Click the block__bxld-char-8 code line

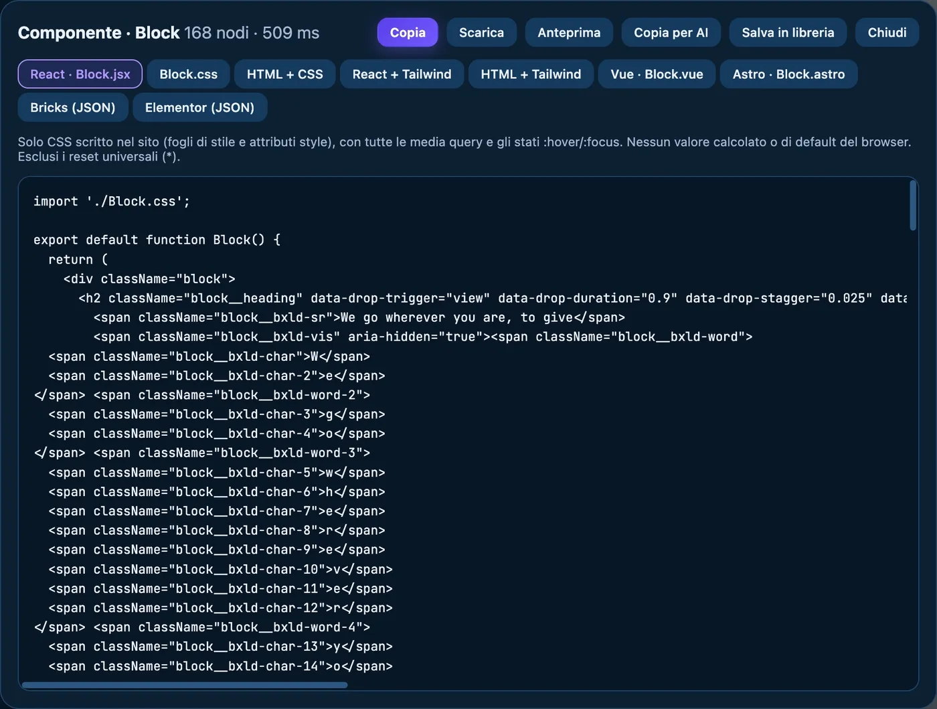click(x=217, y=530)
